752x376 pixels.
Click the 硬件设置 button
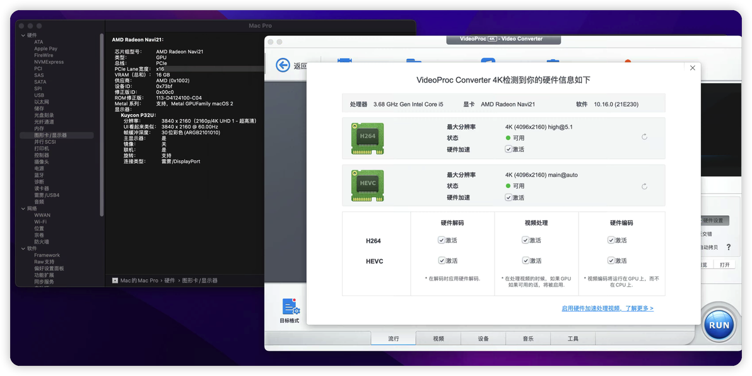[715, 221]
